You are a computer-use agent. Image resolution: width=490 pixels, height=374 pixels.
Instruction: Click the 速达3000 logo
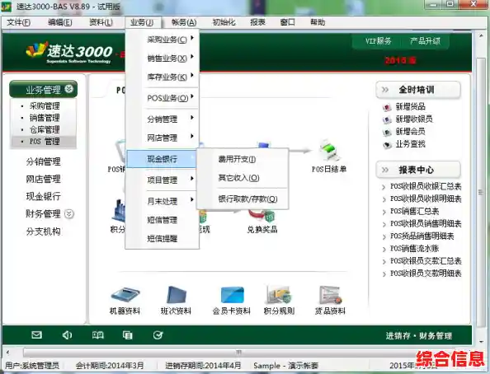pyautogui.click(x=69, y=52)
